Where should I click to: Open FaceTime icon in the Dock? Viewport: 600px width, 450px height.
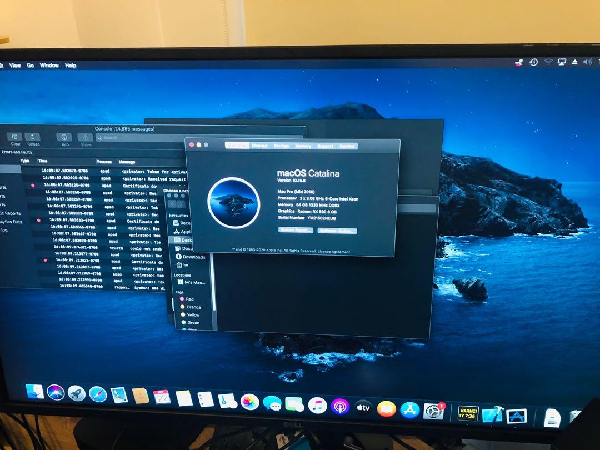[x=294, y=404]
